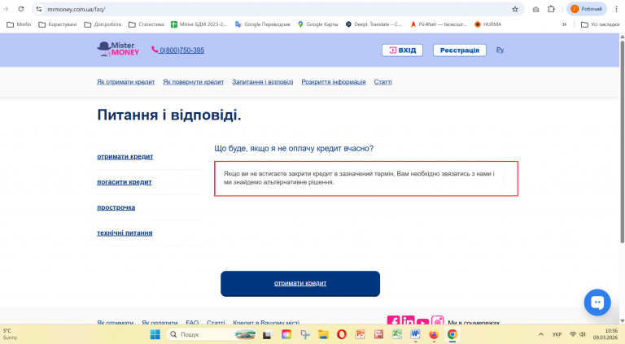Open the Google Карты bookmark
The image size is (625, 344).
tap(318, 24)
